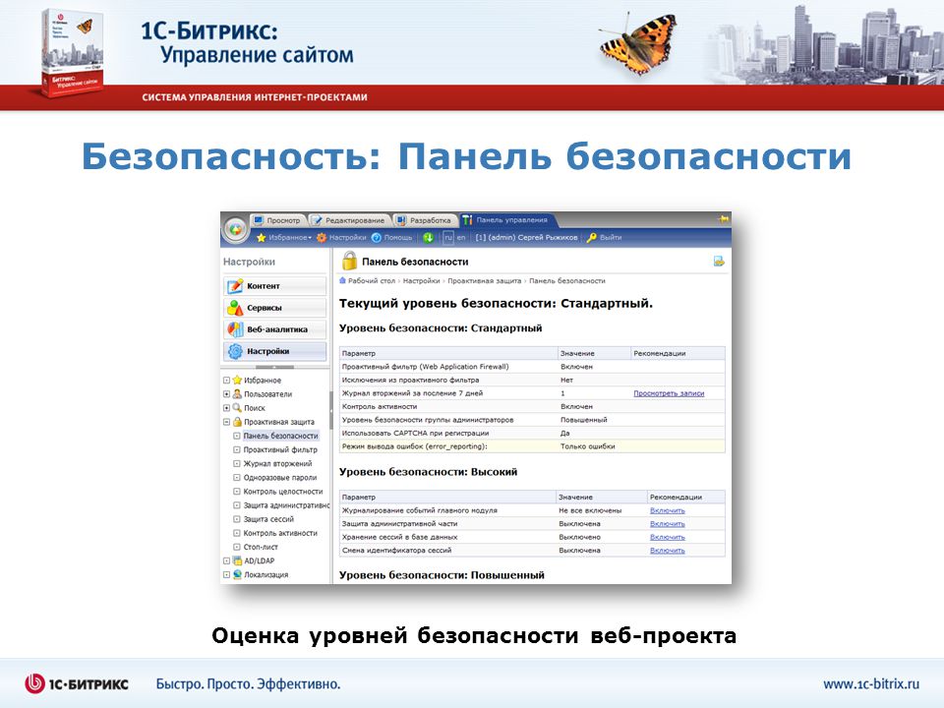Click Выйти to log out
The image size is (944, 708).
[x=611, y=238]
